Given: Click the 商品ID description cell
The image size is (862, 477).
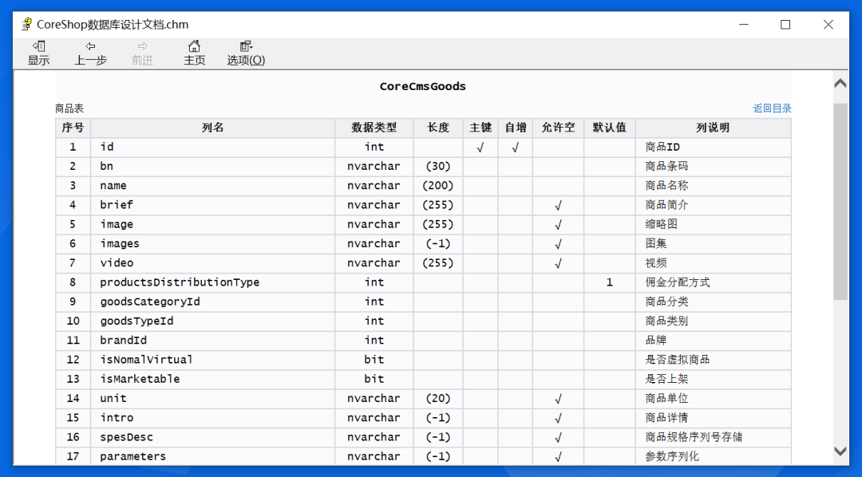Looking at the screenshot, I should pyautogui.click(x=713, y=147).
